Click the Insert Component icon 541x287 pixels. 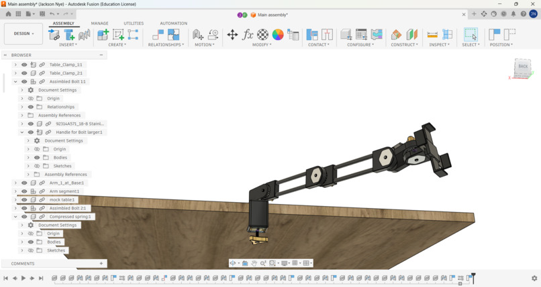(54, 34)
